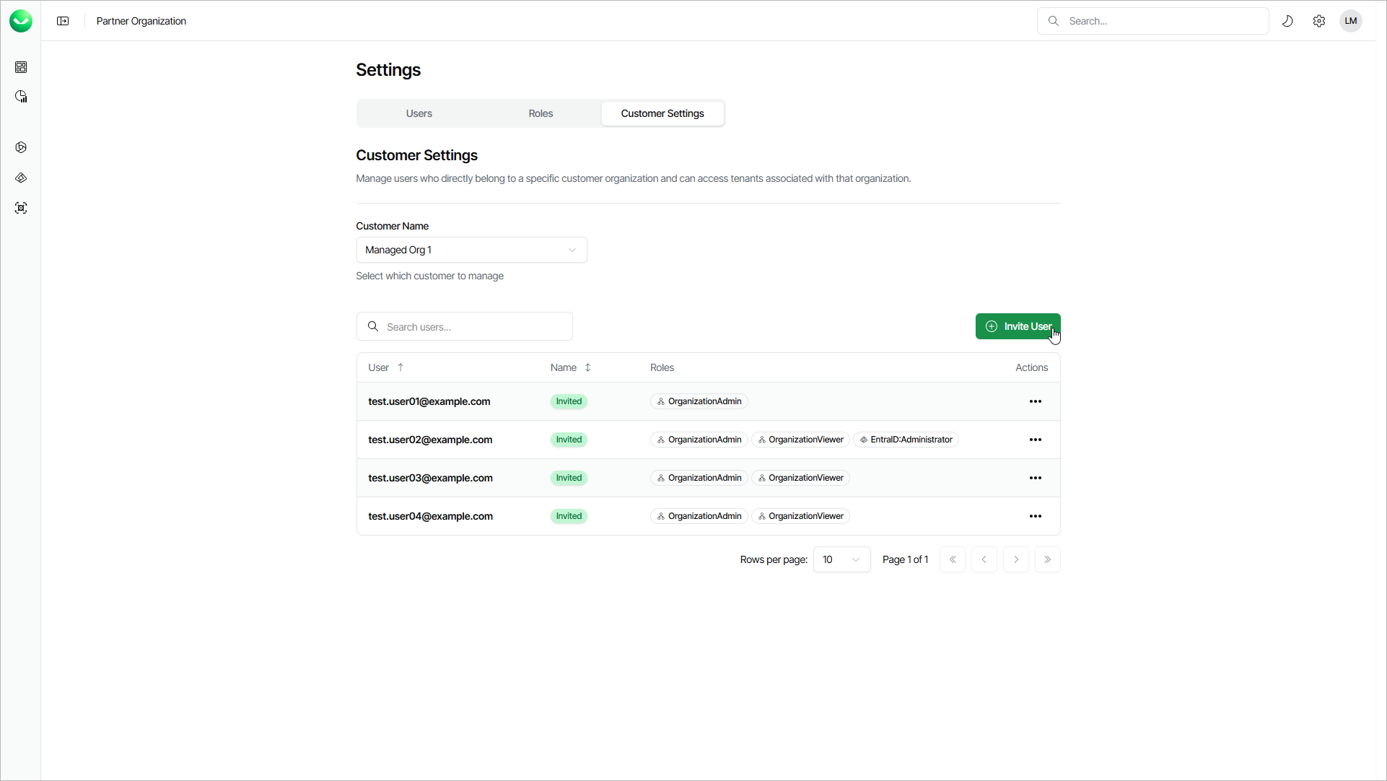Switch to the Users tab
This screenshot has height=781, width=1387.
419,113
